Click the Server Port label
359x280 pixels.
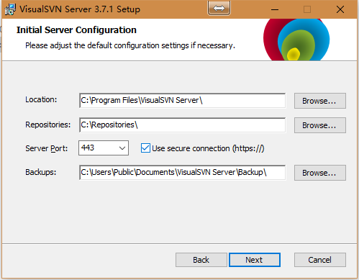[47, 148]
